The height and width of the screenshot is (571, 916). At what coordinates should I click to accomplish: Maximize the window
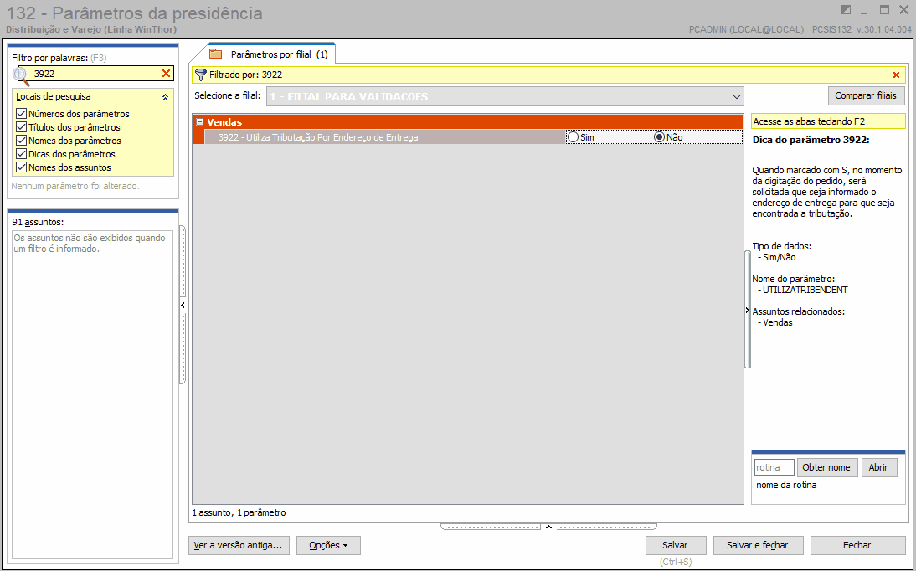pos(884,10)
